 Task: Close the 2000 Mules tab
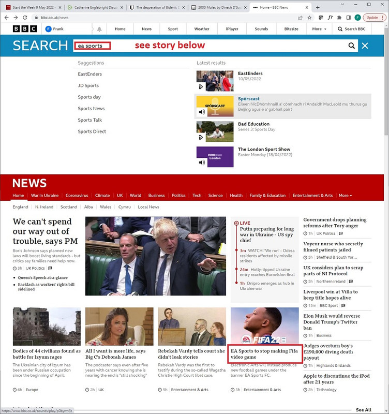[245, 7]
